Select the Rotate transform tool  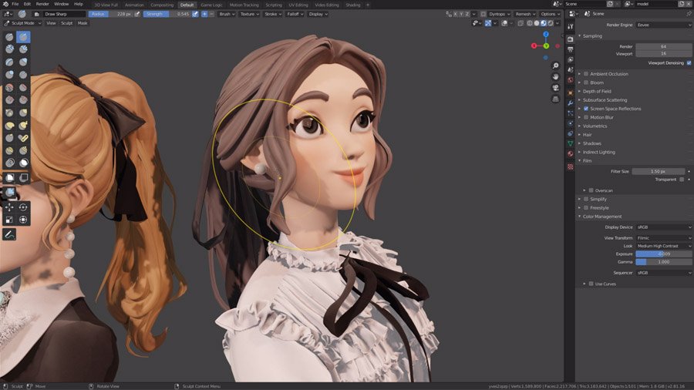point(23,207)
